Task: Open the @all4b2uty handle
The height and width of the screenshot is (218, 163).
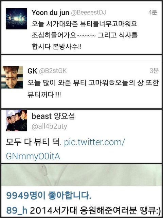Action: click(49, 126)
